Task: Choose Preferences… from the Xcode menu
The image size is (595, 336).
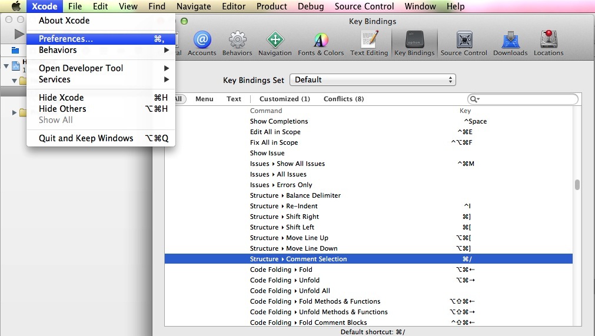Action: click(101, 39)
